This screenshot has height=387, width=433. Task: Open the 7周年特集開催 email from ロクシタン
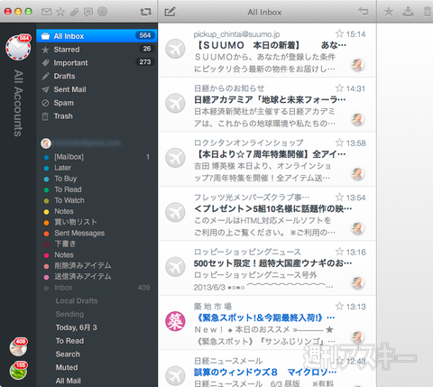(x=267, y=160)
